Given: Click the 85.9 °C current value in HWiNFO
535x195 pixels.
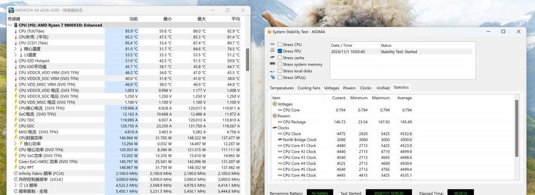Looking at the screenshot, I should click(131, 31).
